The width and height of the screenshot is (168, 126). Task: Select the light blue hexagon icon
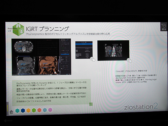point(45,110)
